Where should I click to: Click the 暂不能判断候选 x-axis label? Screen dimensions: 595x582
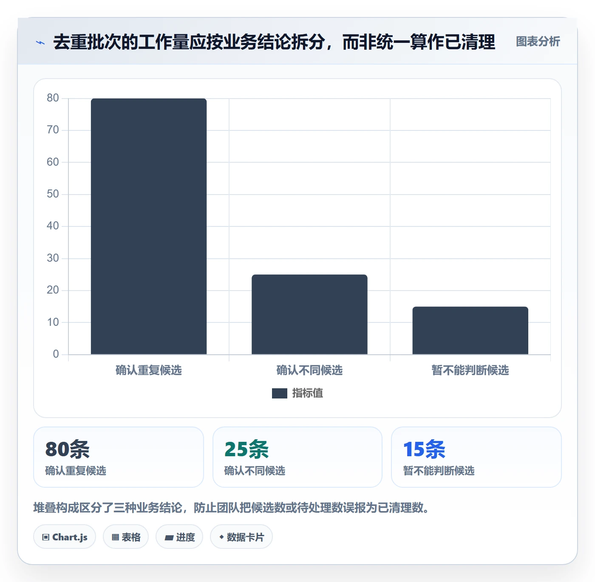(x=470, y=370)
